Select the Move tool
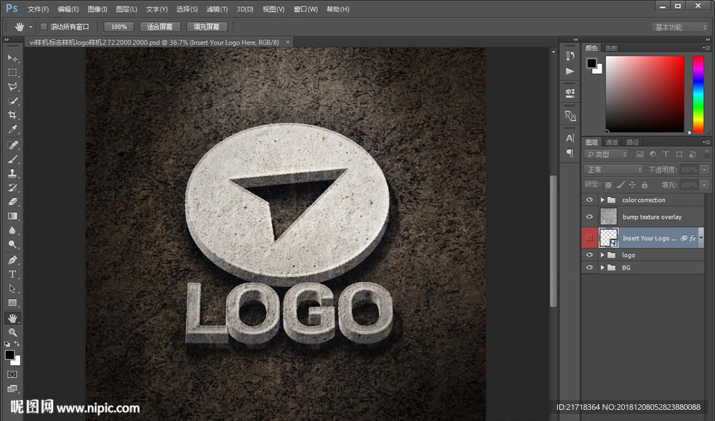 (13, 58)
